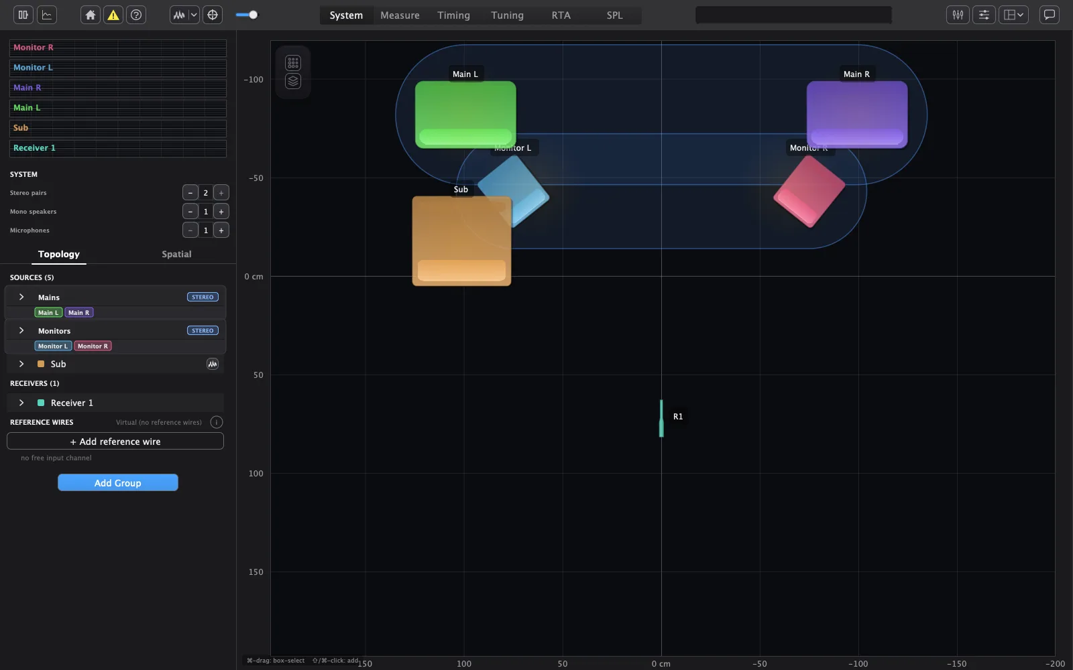Image resolution: width=1073 pixels, height=670 pixels.
Task: Open the horizontal sliders settings icon
Action: click(984, 15)
